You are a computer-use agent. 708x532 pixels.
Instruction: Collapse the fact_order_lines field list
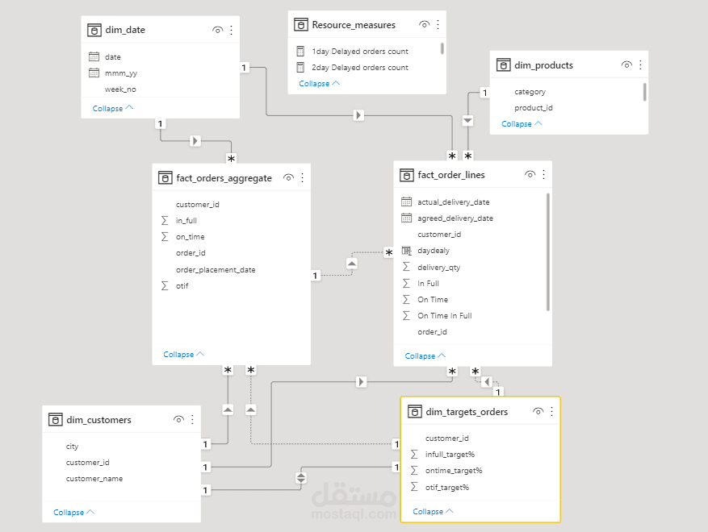tap(425, 356)
